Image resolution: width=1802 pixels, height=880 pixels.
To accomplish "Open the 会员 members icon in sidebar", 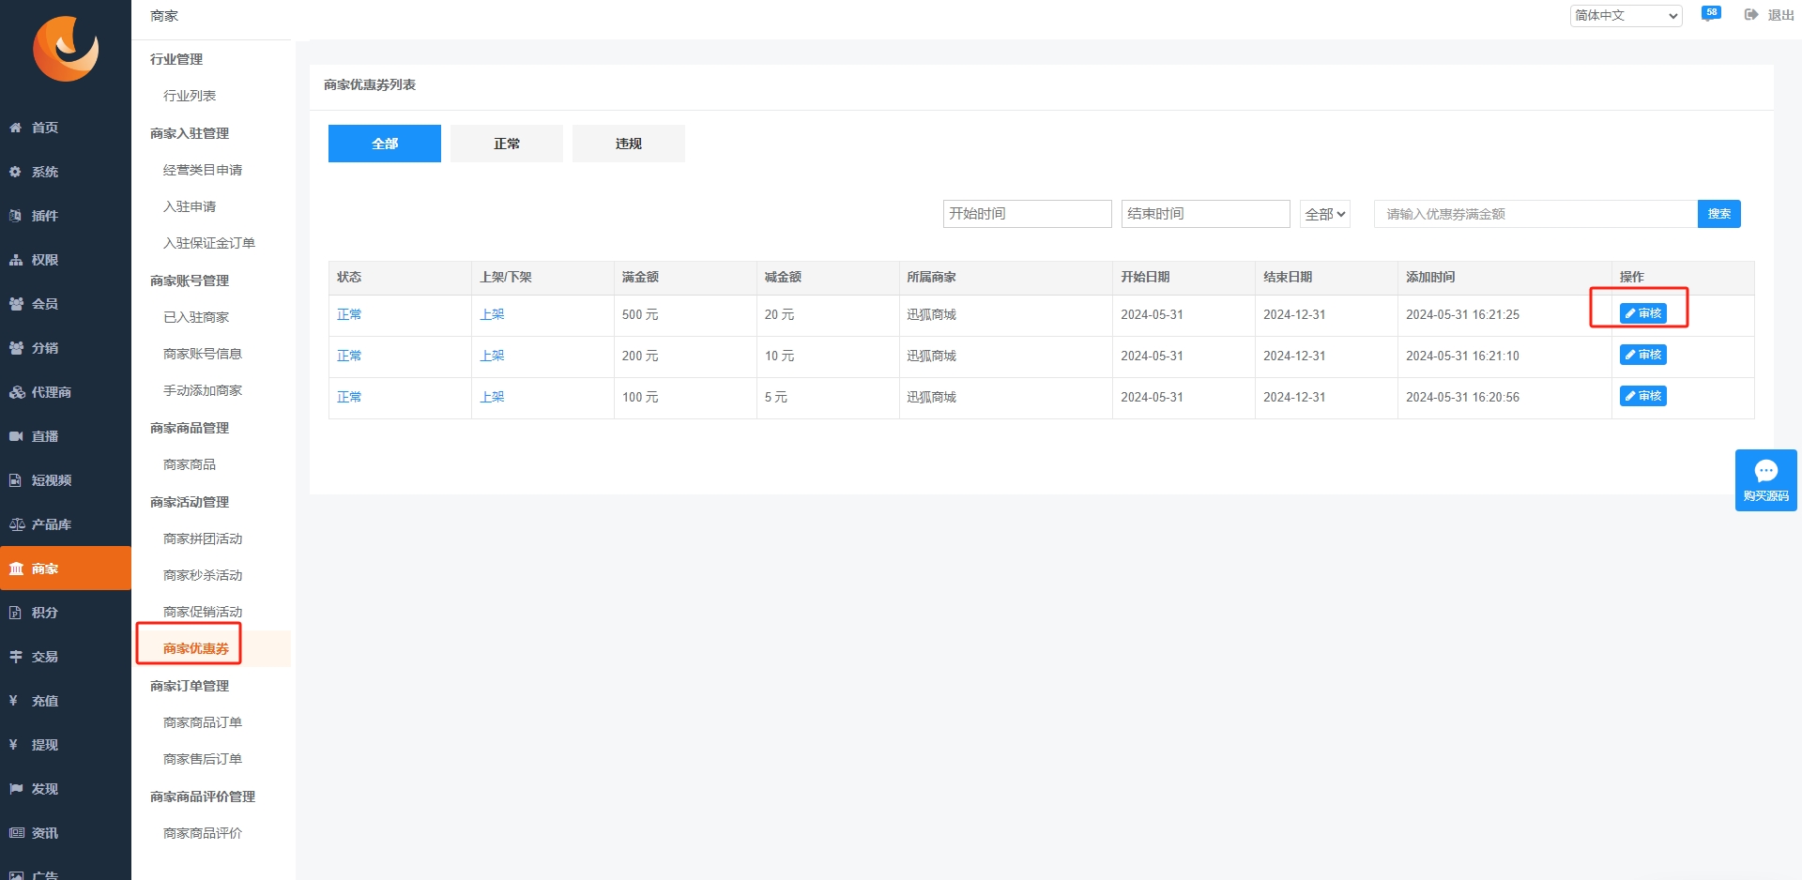I will tap(16, 304).
